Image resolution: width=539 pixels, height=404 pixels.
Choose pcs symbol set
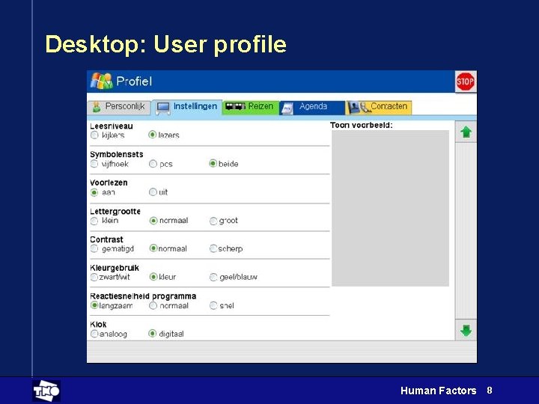(153, 164)
